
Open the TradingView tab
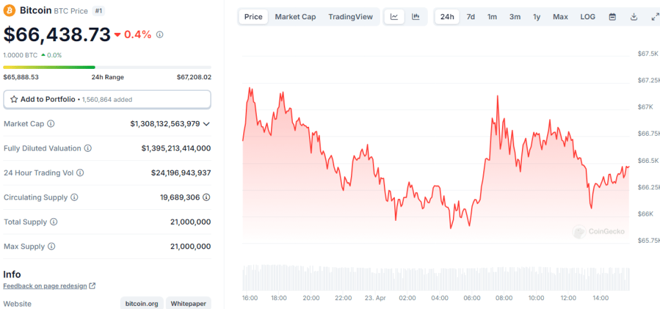click(350, 17)
